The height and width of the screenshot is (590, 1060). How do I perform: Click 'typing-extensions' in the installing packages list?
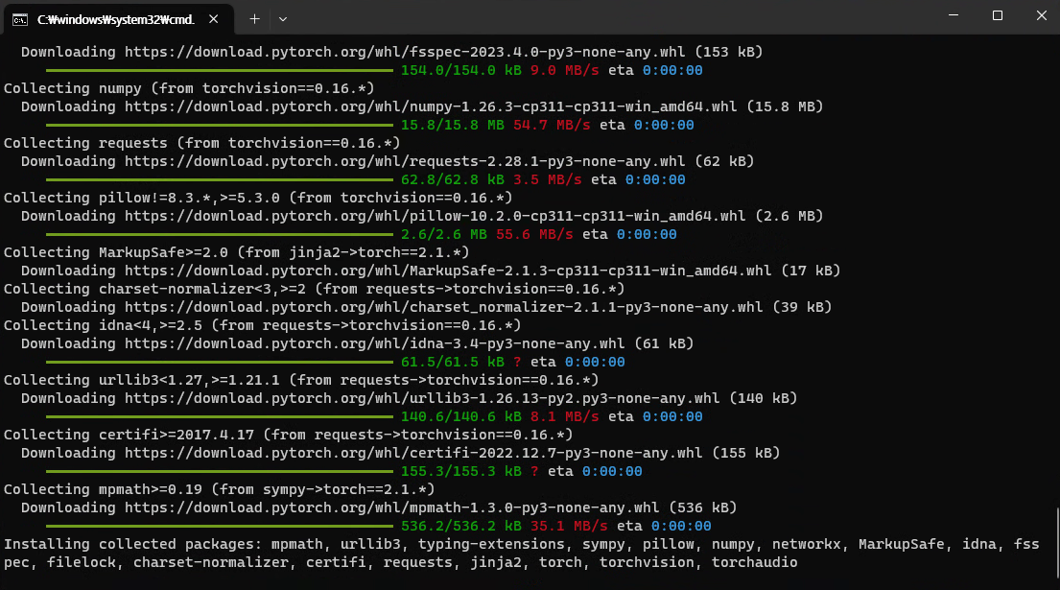(491, 545)
